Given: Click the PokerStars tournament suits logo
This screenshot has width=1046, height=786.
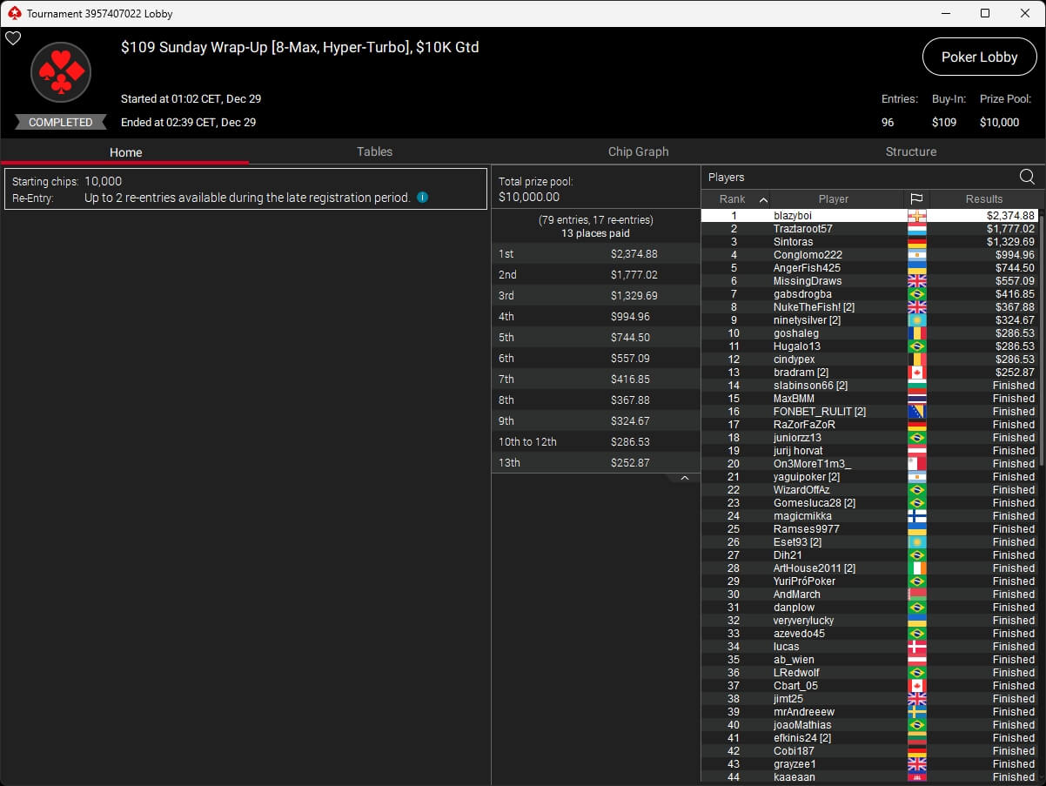Looking at the screenshot, I should [61, 72].
